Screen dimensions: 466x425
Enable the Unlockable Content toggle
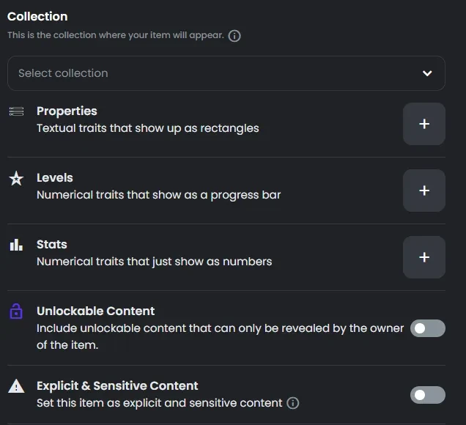click(428, 328)
